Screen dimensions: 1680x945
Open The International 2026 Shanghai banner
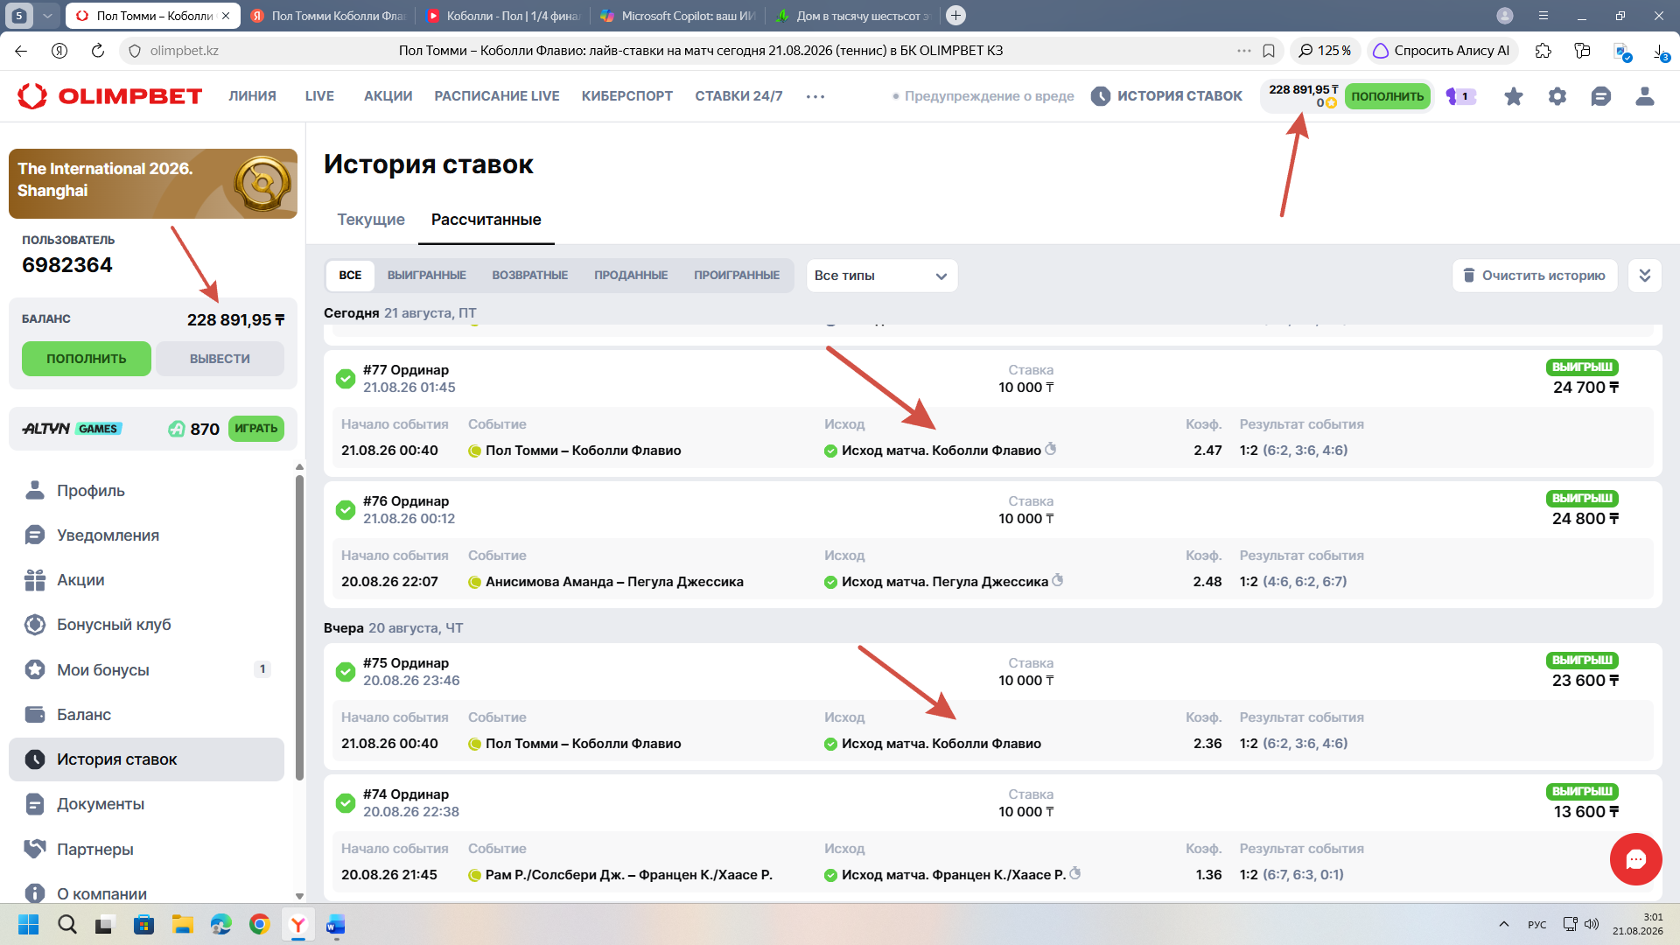(x=153, y=184)
